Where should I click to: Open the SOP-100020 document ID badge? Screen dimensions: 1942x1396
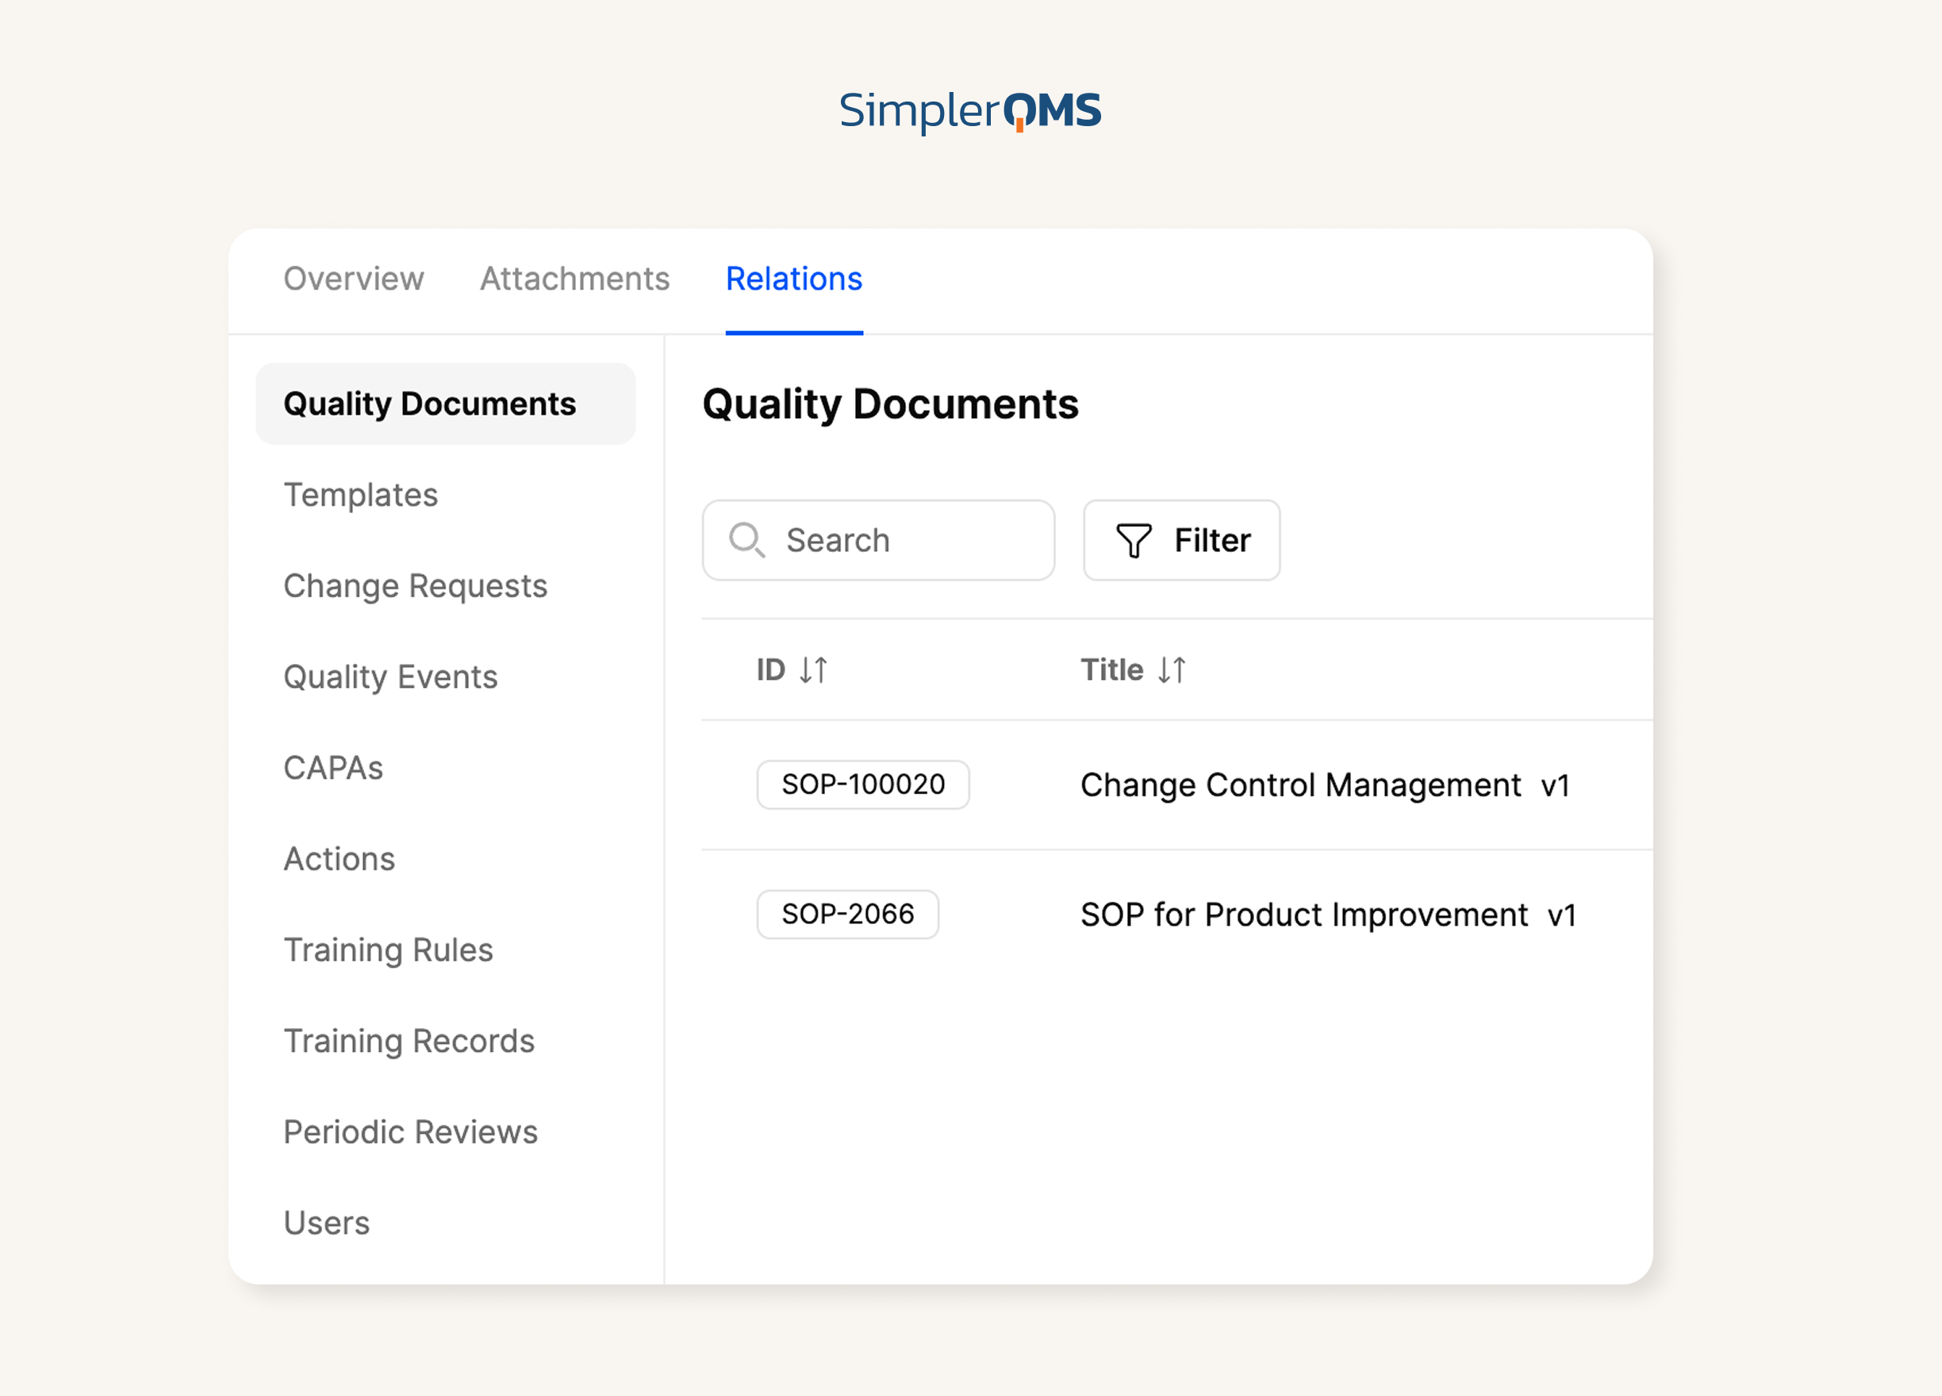[x=863, y=784]
